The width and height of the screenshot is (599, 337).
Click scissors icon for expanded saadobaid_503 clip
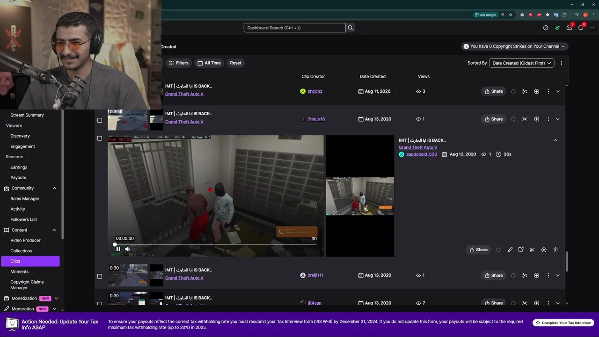click(x=532, y=249)
